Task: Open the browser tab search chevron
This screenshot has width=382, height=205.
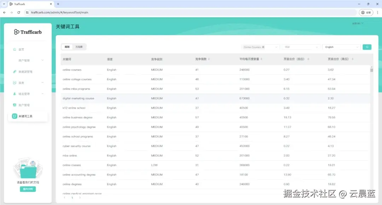Action: click(x=4, y=4)
